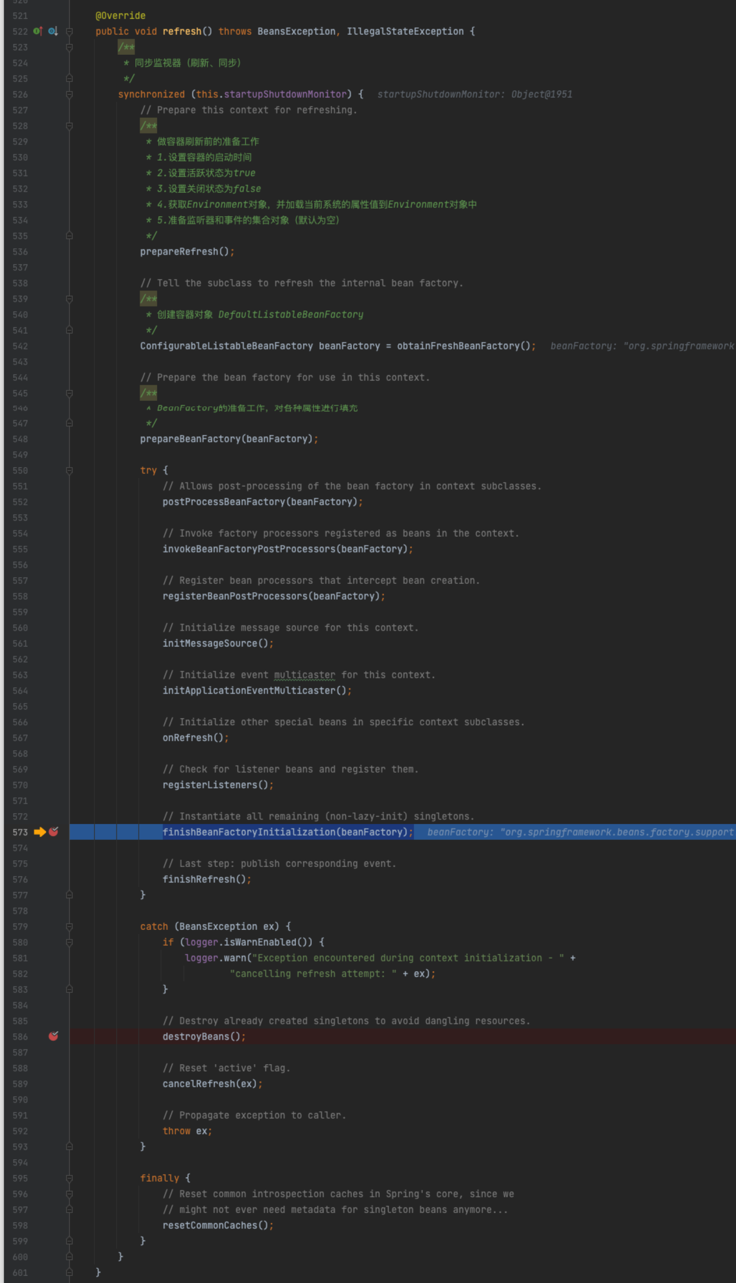
Task: Click the fold end marker on line 601
Action: point(70,1273)
